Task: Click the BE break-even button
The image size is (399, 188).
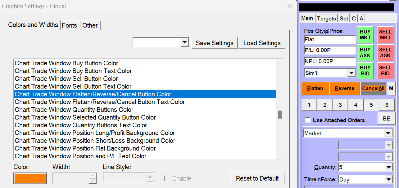Action: (x=386, y=119)
